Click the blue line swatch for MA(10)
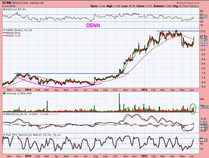This screenshot has height=158, width=209. [4, 33]
